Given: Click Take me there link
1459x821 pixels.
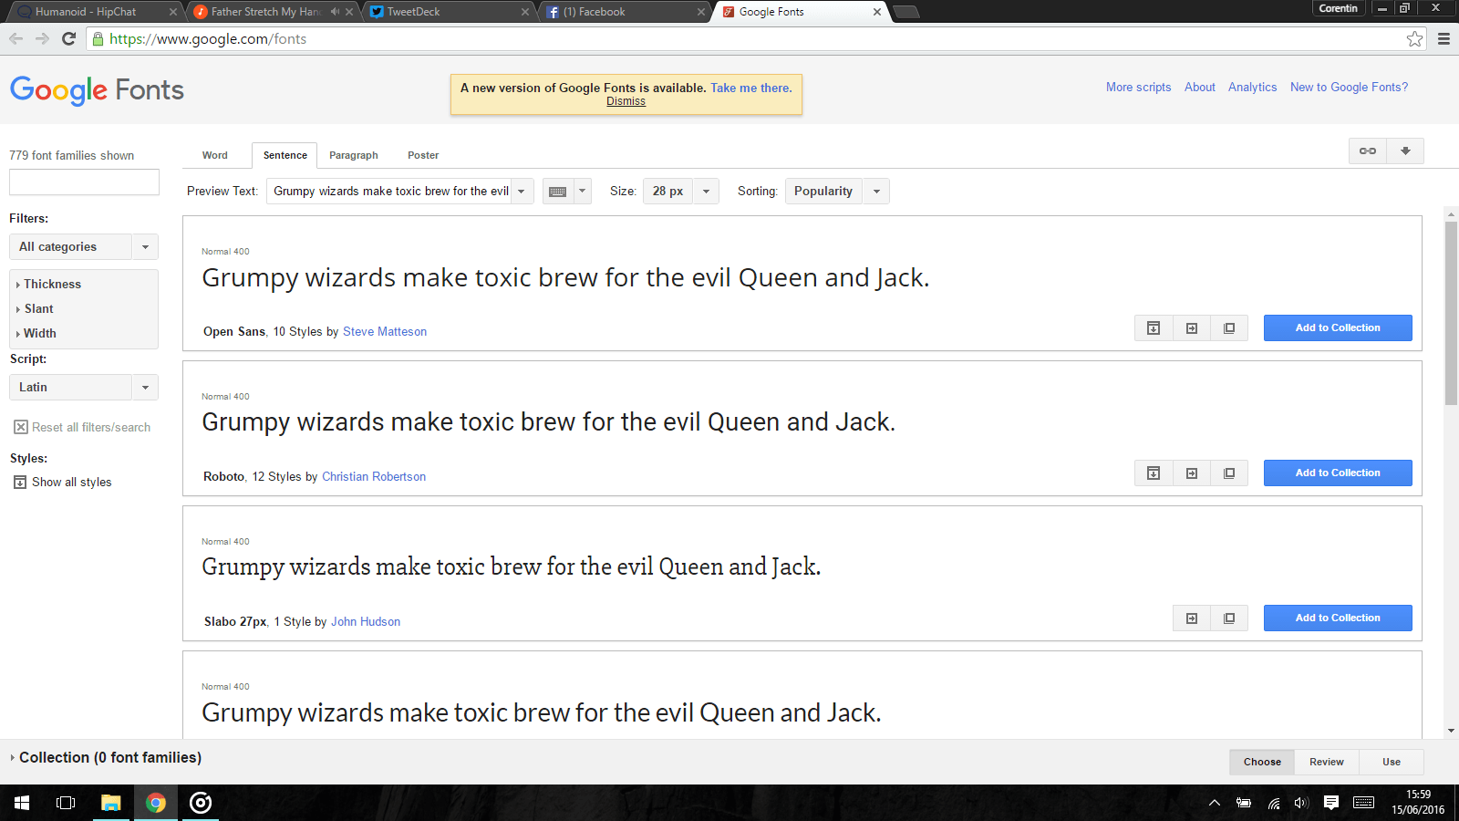Looking at the screenshot, I should click(751, 88).
